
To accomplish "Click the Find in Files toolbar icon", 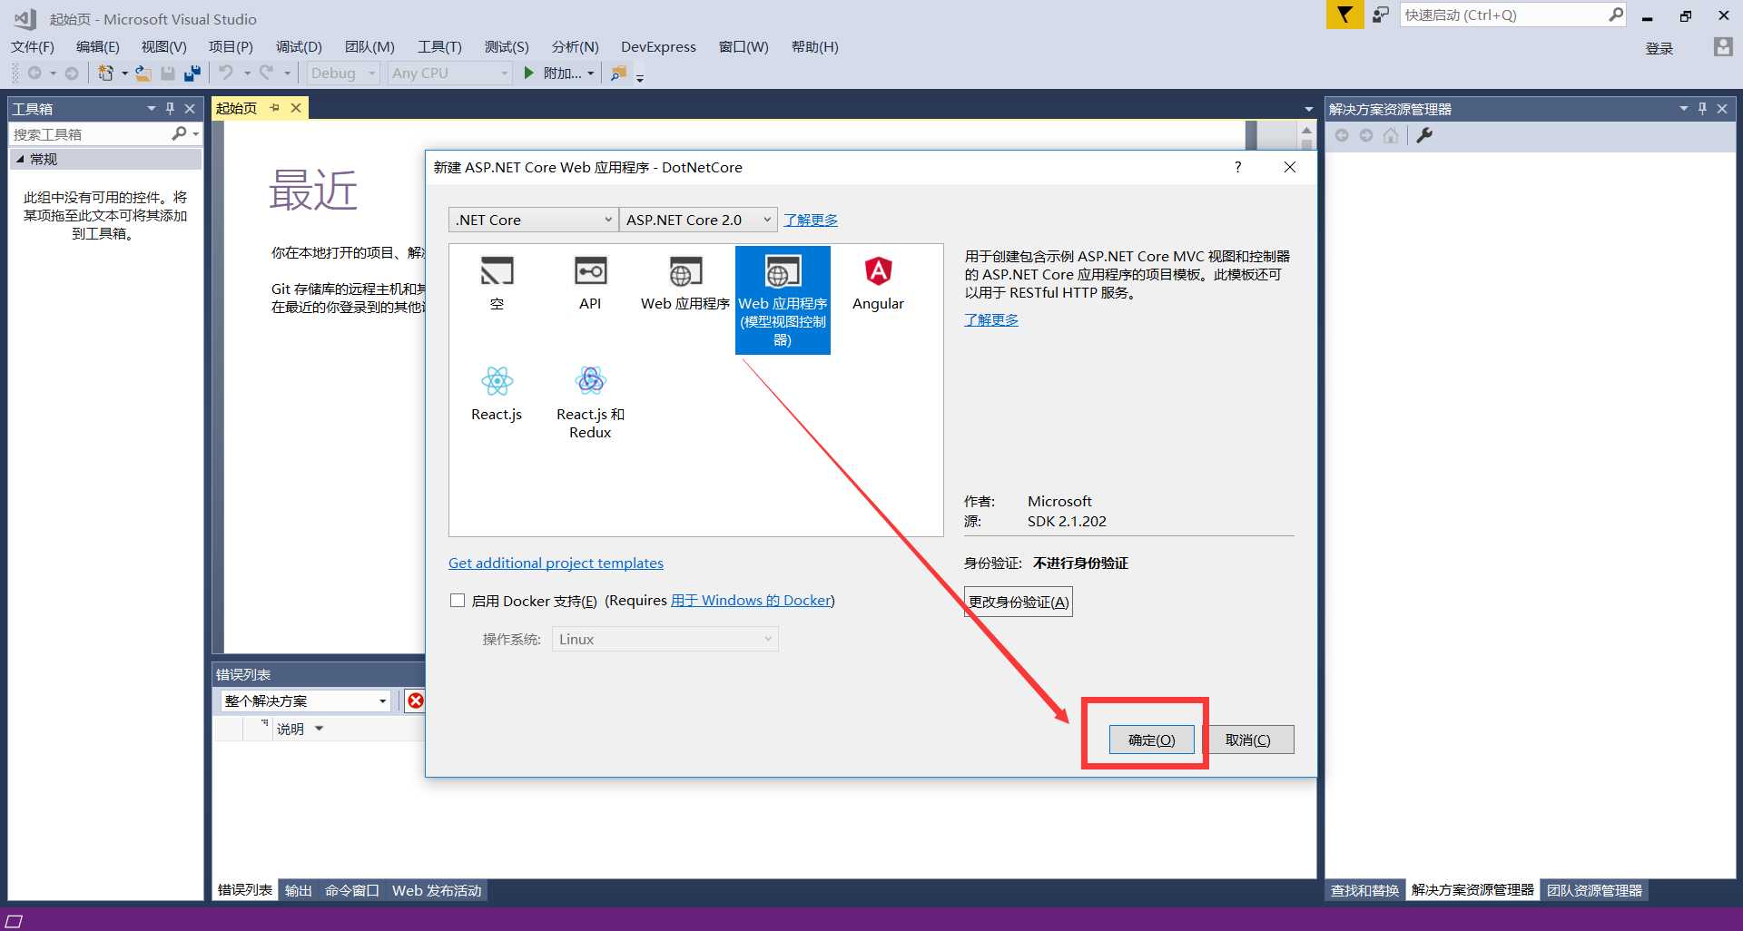I will [618, 73].
